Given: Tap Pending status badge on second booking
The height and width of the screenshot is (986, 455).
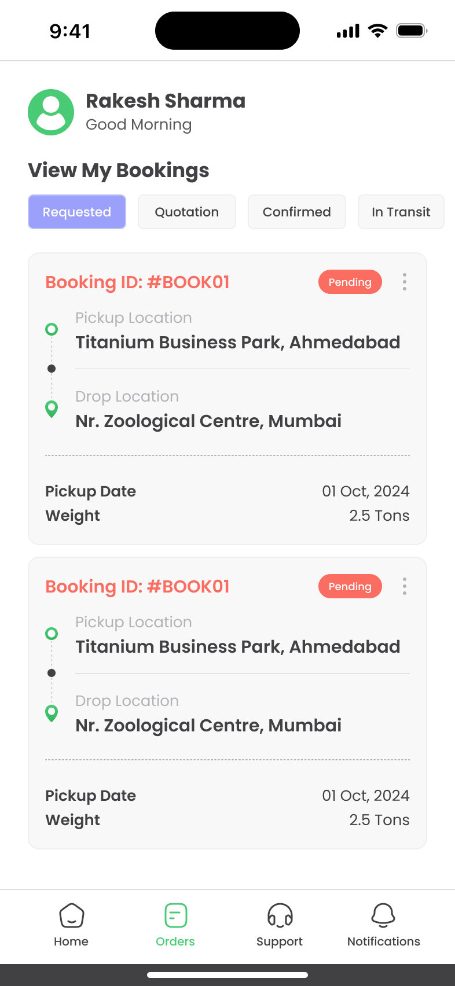Looking at the screenshot, I should pos(350,586).
